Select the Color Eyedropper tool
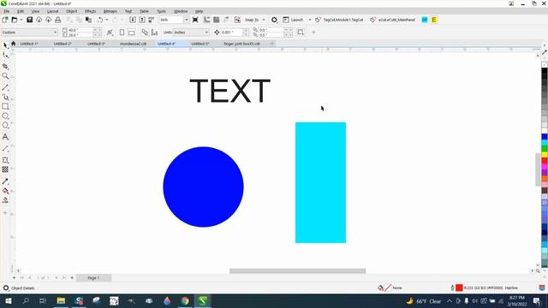Viewport: 548px width, 308px height. pyautogui.click(x=5, y=181)
